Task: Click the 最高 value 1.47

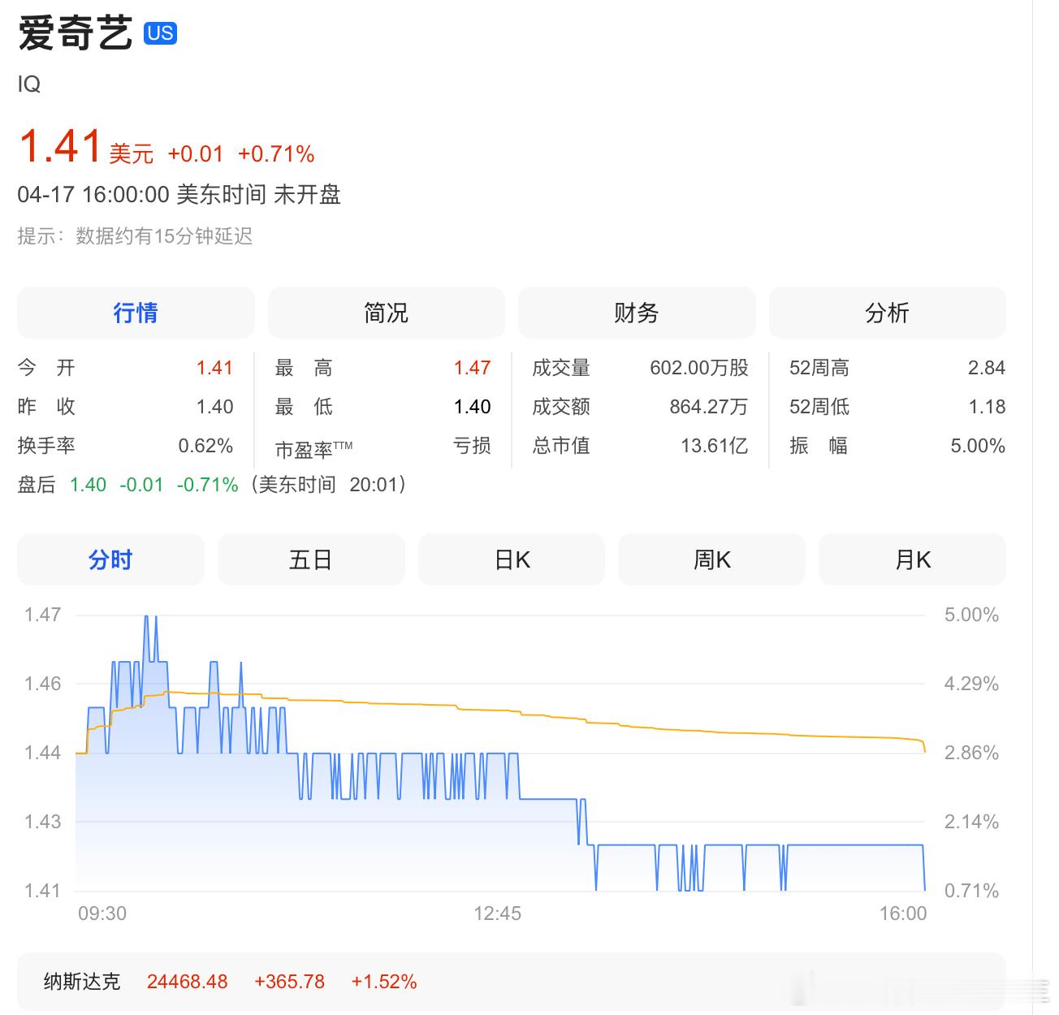Action: 472,368
